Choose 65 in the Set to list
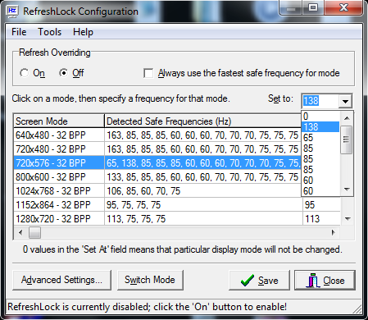The image size is (368, 320). (320, 138)
